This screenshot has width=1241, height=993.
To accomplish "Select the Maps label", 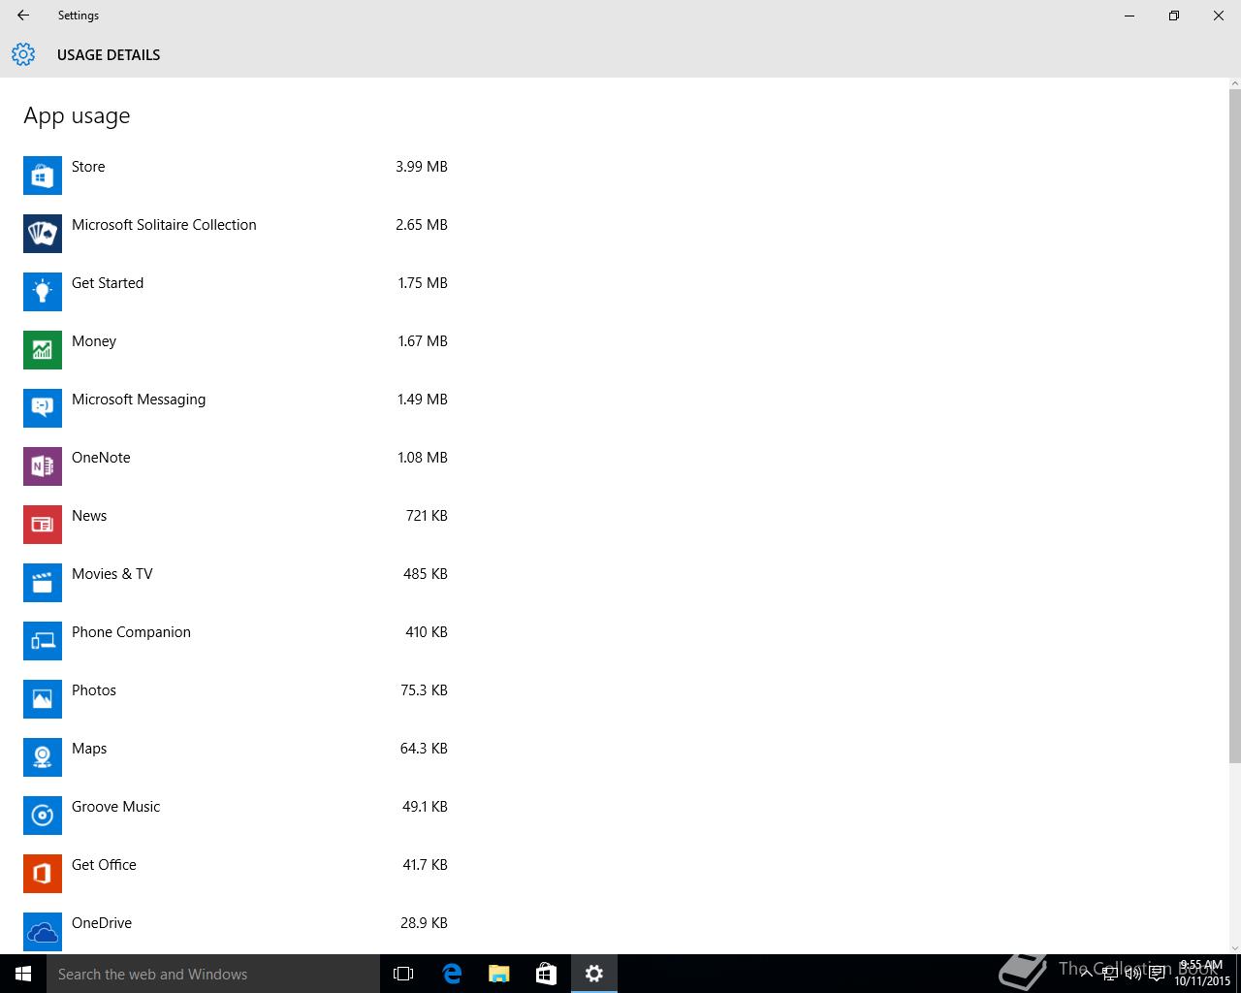I will [x=89, y=749].
